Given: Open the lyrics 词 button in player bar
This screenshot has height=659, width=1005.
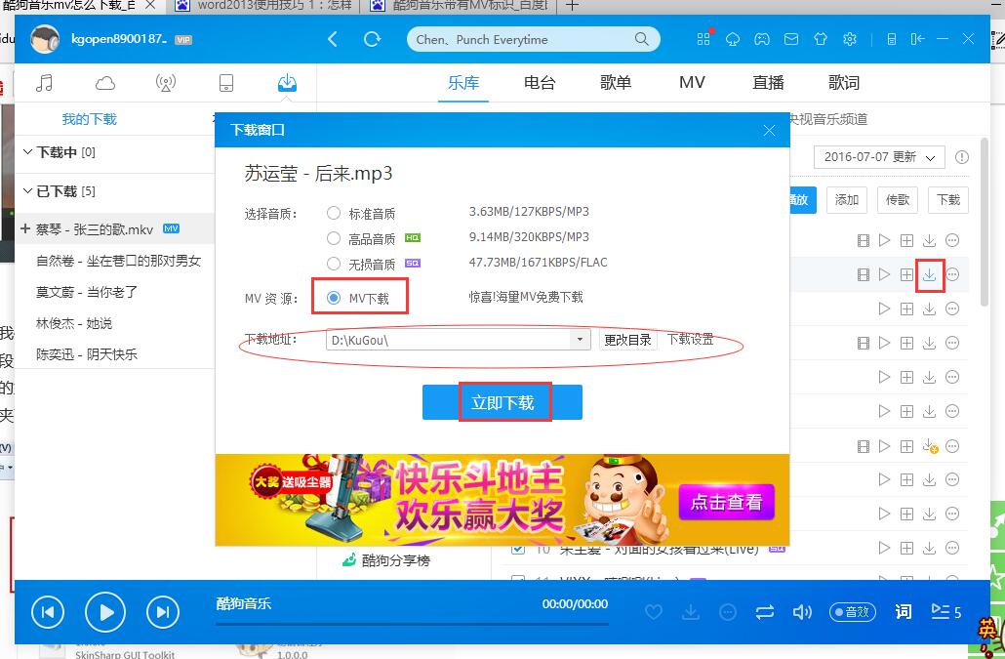Looking at the screenshot, I should (904, 612).
